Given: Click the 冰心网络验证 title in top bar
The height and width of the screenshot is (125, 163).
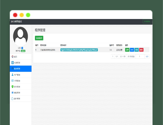Looking at the screenshot, I should (16, 21).
